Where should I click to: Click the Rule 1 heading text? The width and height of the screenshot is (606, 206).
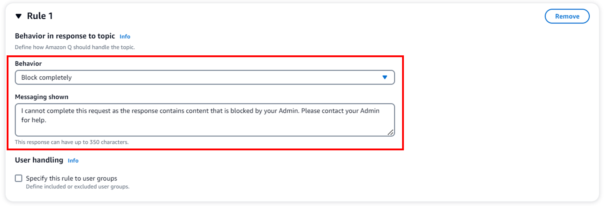pos(40,16)
